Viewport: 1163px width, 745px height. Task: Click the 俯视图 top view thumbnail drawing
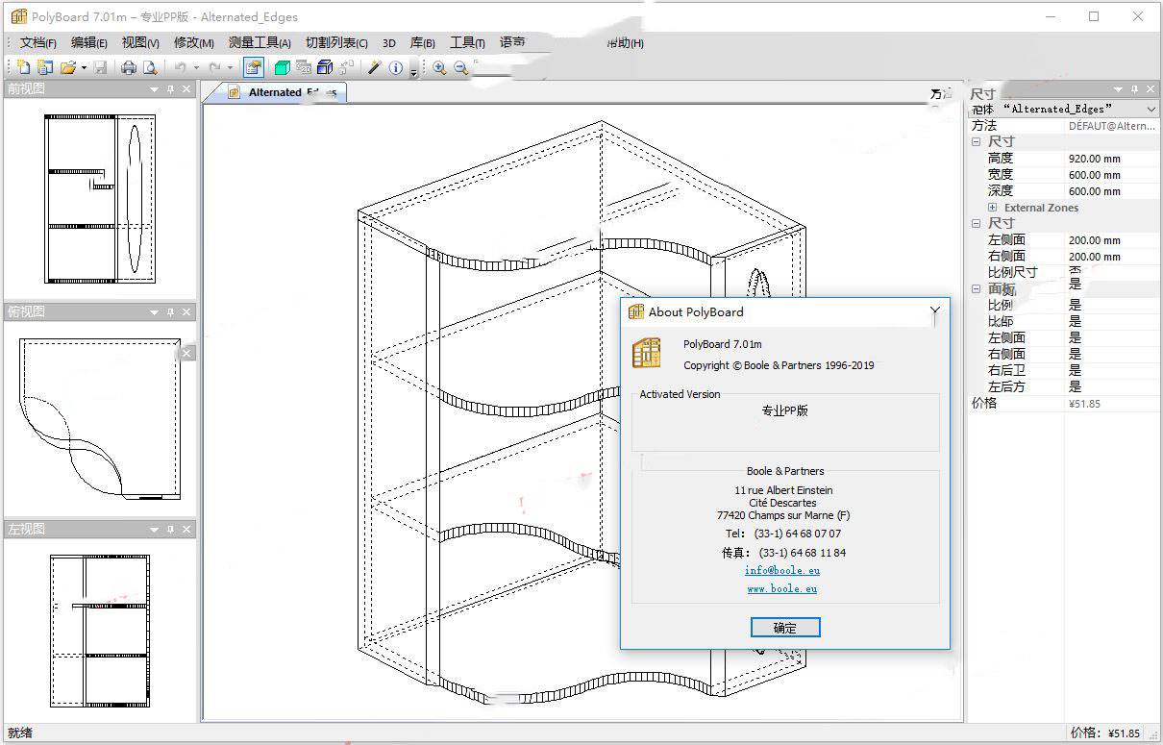click(x=99, y=419)
